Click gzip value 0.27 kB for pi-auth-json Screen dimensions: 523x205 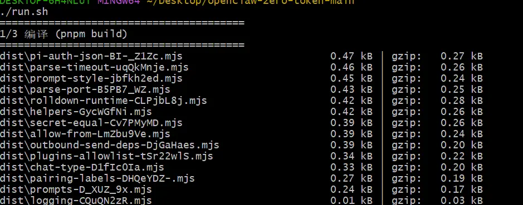click(462, 56)
